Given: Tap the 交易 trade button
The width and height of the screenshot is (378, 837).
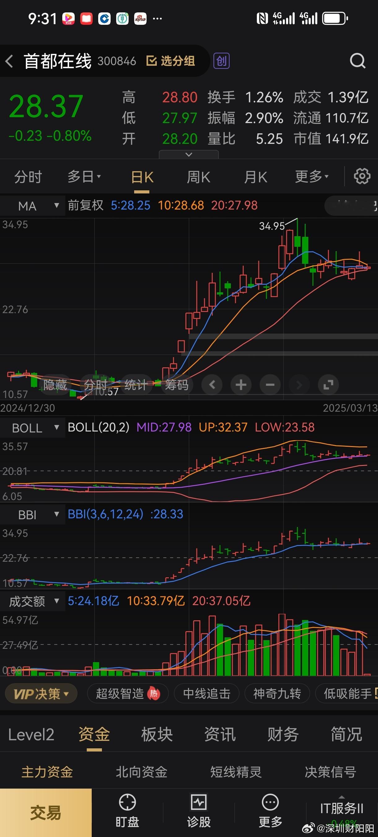Looking at the screenshot, I should [x=46, y=813].
